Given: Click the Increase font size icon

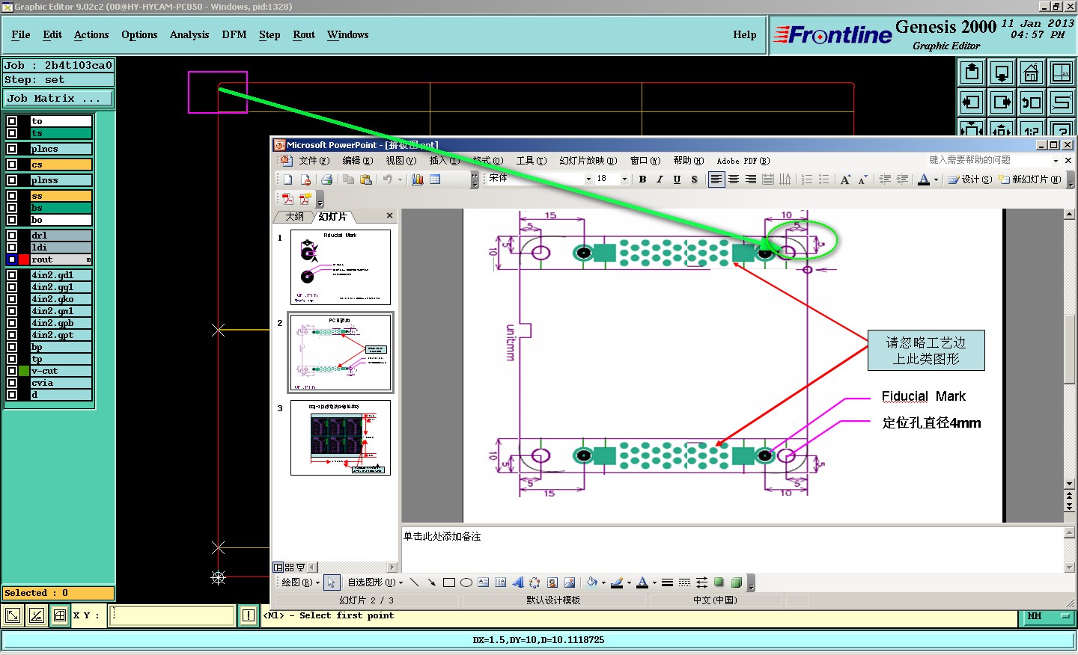Looking at the screenshot, I should (x=845, y=179).
